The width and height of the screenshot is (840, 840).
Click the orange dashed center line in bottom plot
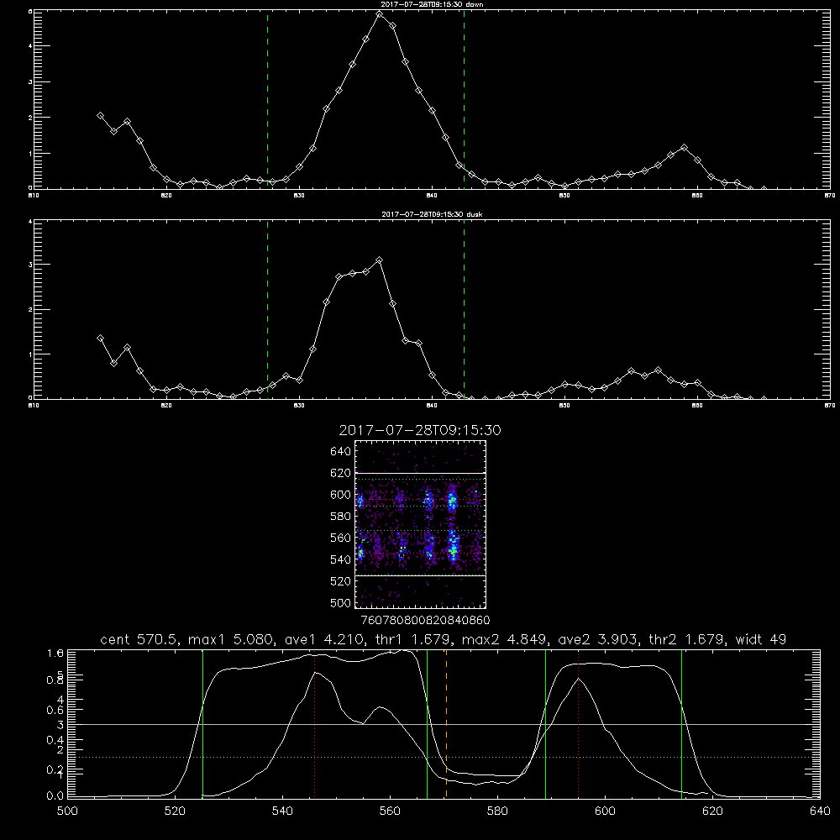point(446,723)
